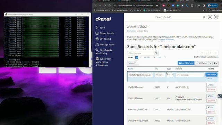Viewport: 222px width, 125px height.
Task: Click the chart icon at the page's right edge
Action: pyautogui.click(x=220, y=97)
